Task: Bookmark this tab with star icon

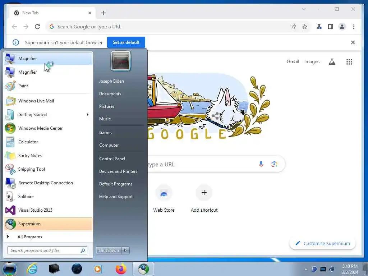Action: tap(305, 27)
